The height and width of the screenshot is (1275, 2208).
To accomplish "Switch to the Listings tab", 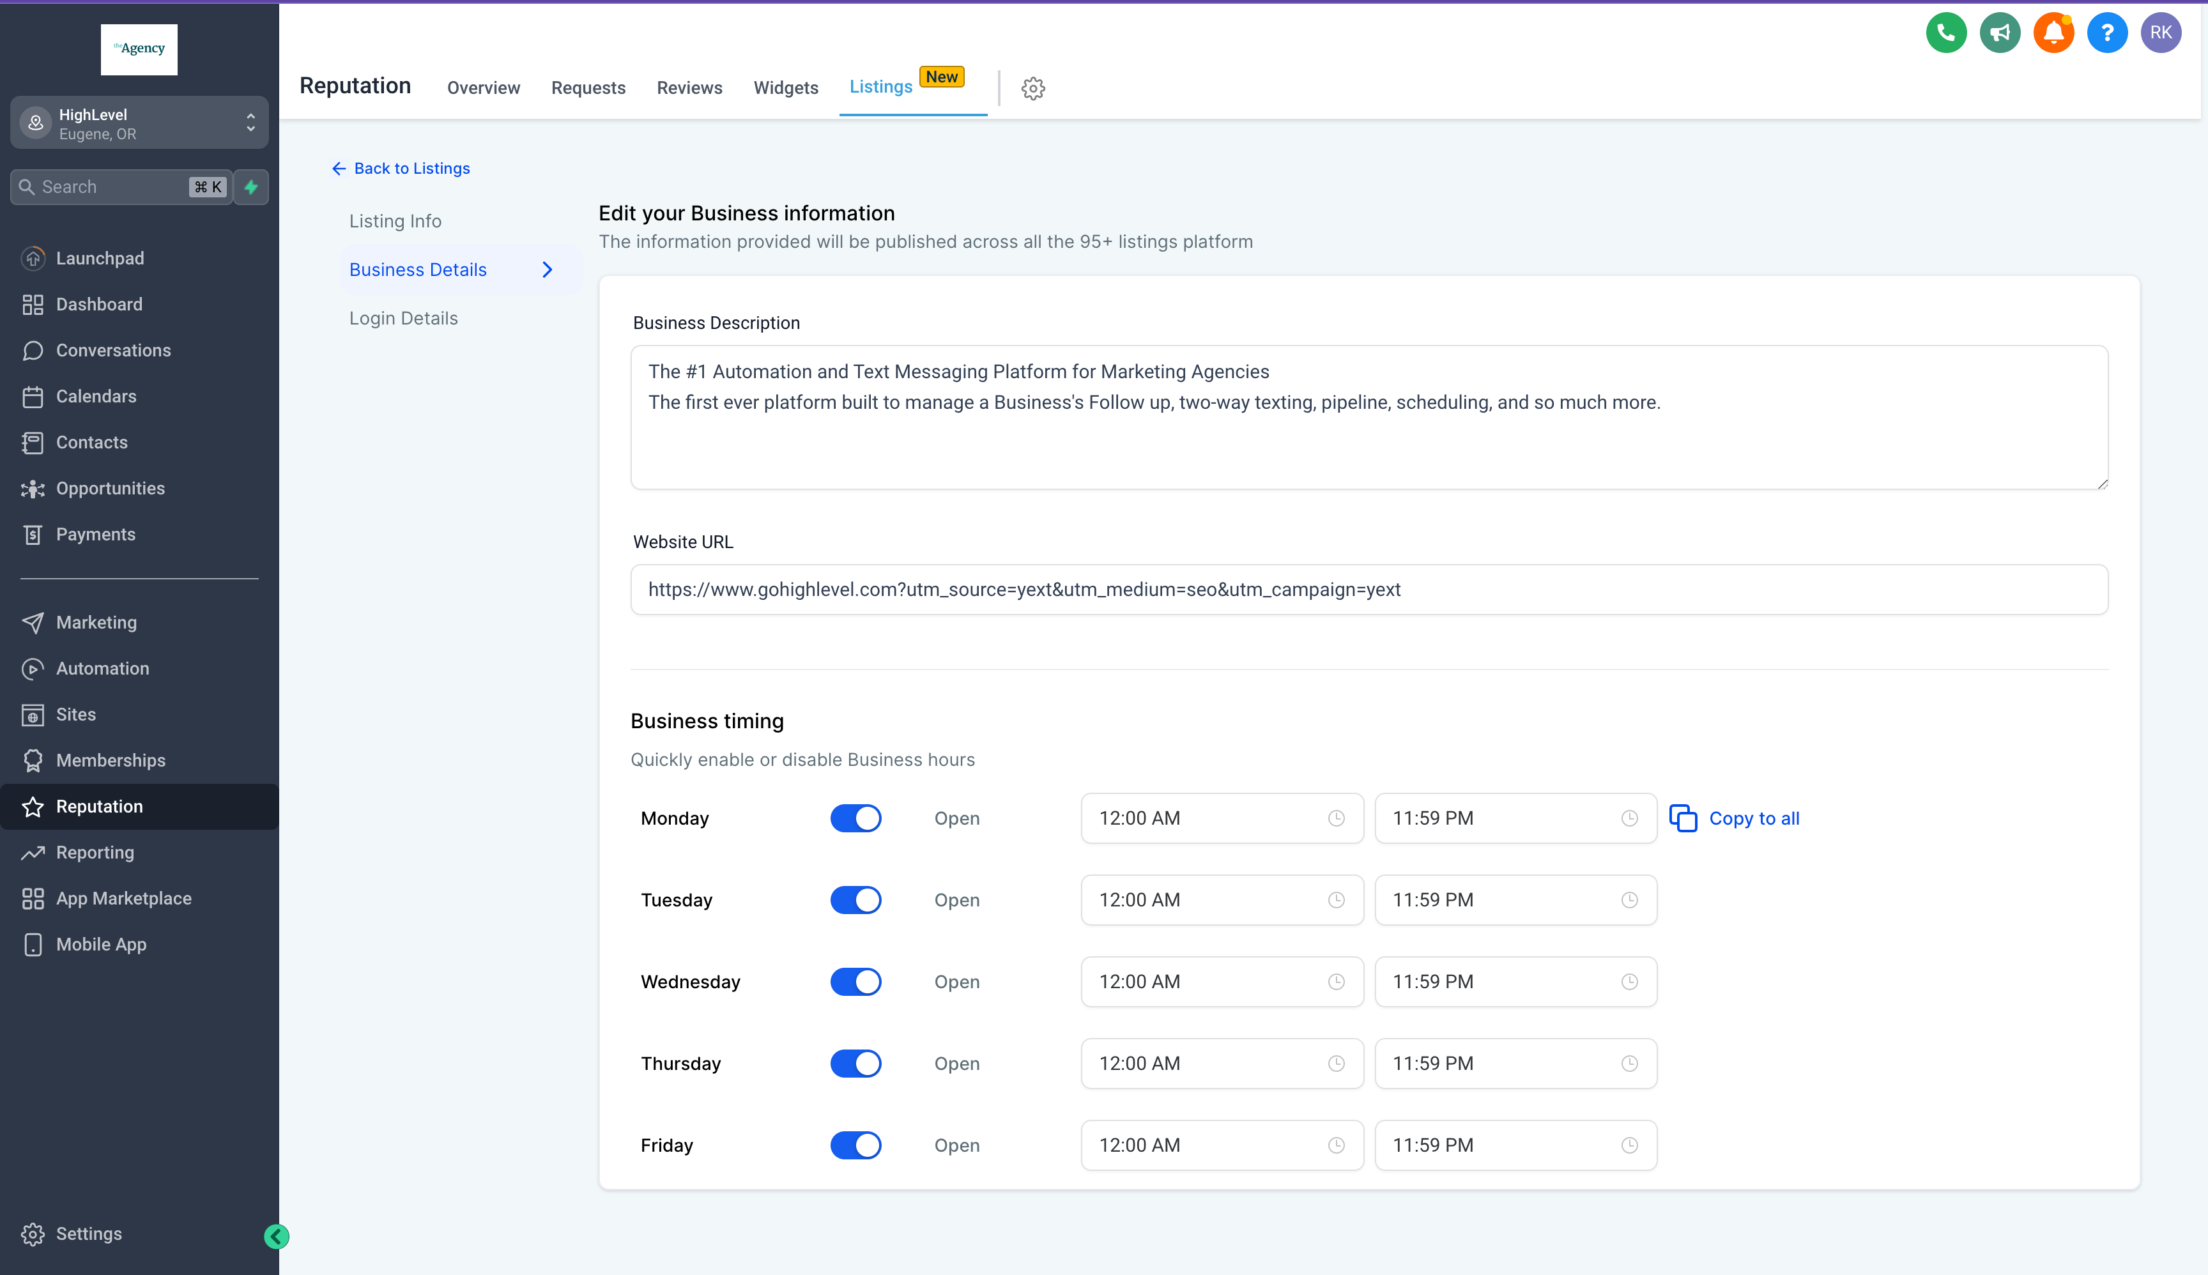I will tap(881, 87).
